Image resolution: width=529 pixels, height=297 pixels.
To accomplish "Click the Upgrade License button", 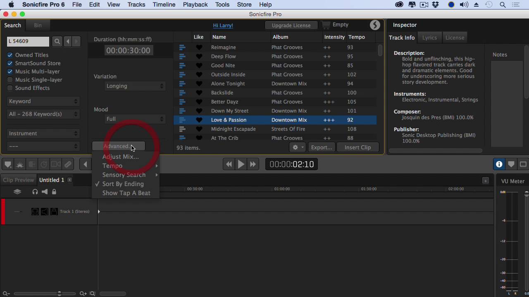I will tap(291, 25).
